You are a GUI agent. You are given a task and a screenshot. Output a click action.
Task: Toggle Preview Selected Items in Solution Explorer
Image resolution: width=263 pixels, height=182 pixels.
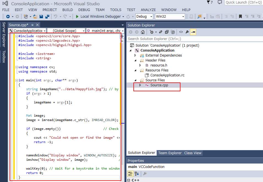tap(193, 32)
